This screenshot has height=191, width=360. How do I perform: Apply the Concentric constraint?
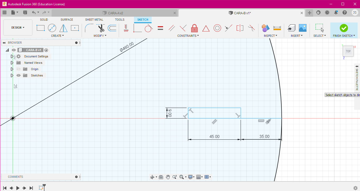[x=217, y=28]
